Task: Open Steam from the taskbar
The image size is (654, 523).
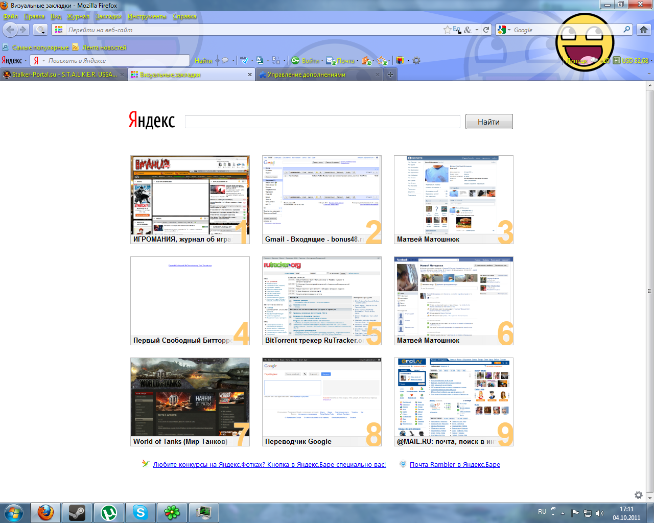Action: [77, 512]
